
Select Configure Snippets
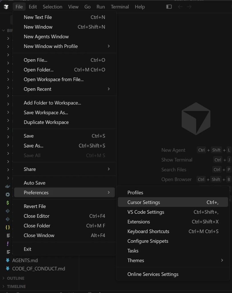click(x=173, y=241)
